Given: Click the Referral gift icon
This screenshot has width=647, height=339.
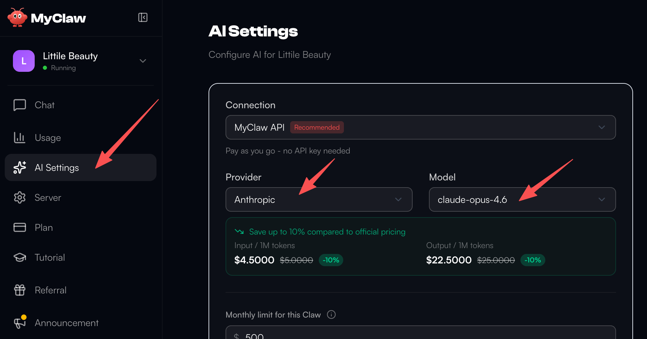Looking at the screenshot, I should coord(20,290).
